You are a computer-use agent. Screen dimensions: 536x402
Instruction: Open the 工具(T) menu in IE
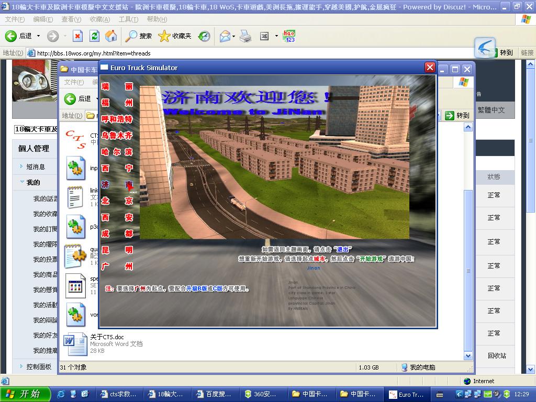click(128, 19)
